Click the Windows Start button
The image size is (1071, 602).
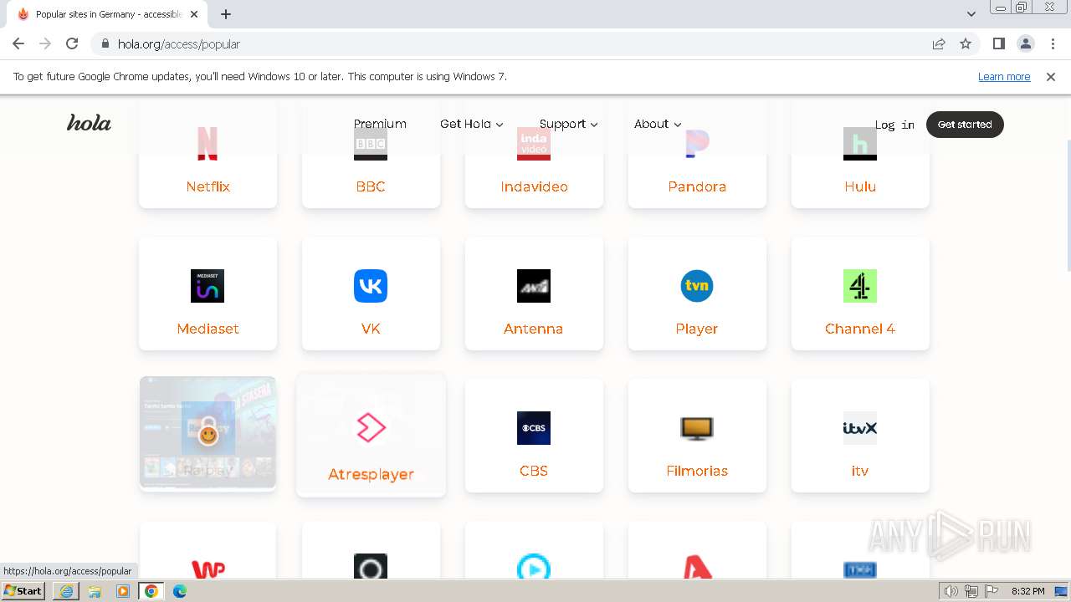click(23, 591)
